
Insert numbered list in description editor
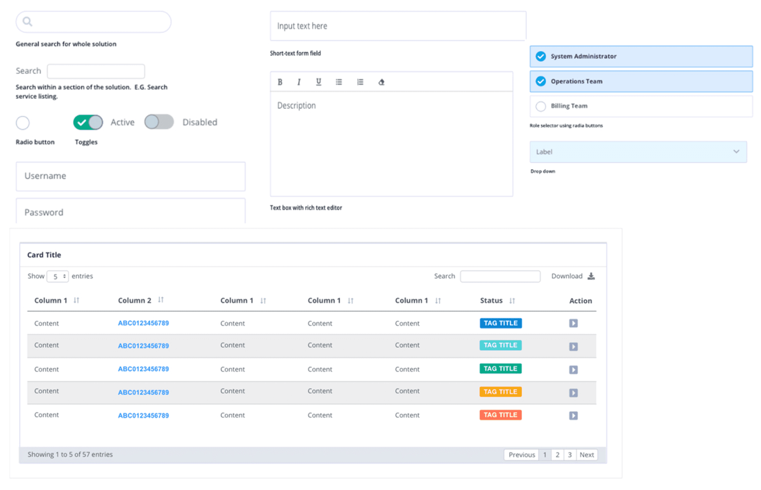(x=360, y=82)
